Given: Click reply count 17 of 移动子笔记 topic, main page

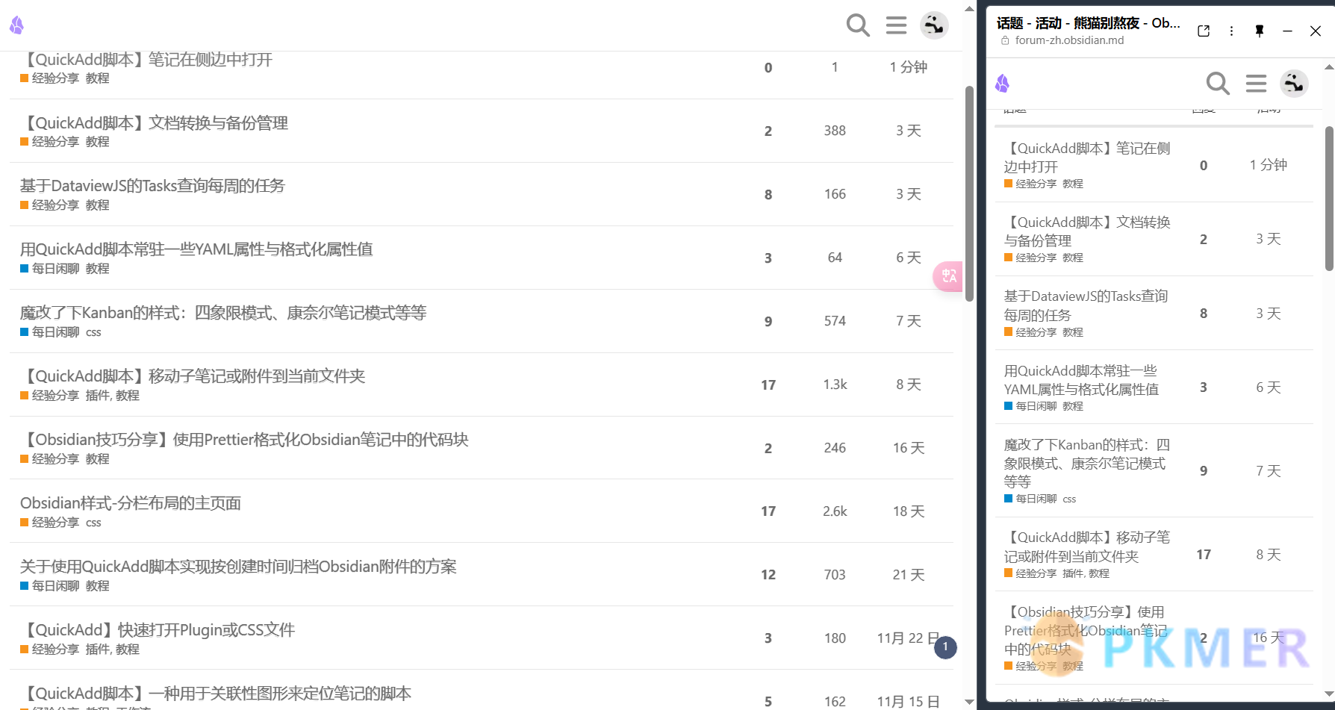Looking at the screenshot, I should click(768, 385).
